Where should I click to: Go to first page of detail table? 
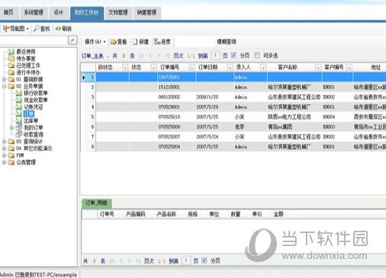click(113, 260)
